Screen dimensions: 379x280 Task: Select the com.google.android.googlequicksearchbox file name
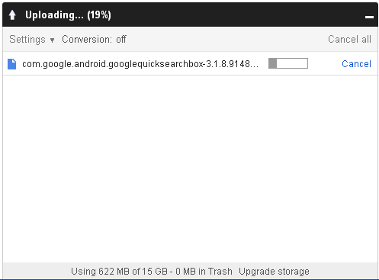140,64
